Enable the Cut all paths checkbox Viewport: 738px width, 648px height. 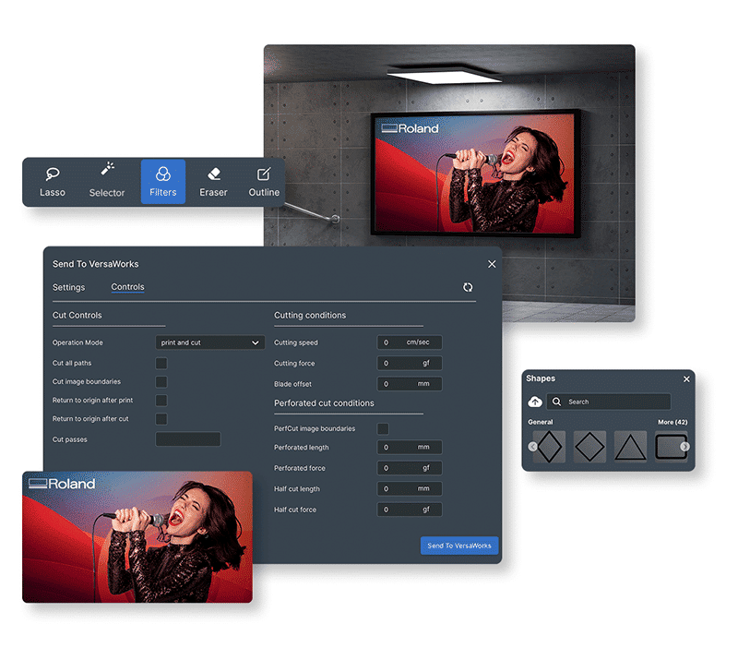click(x=161, y=363)
